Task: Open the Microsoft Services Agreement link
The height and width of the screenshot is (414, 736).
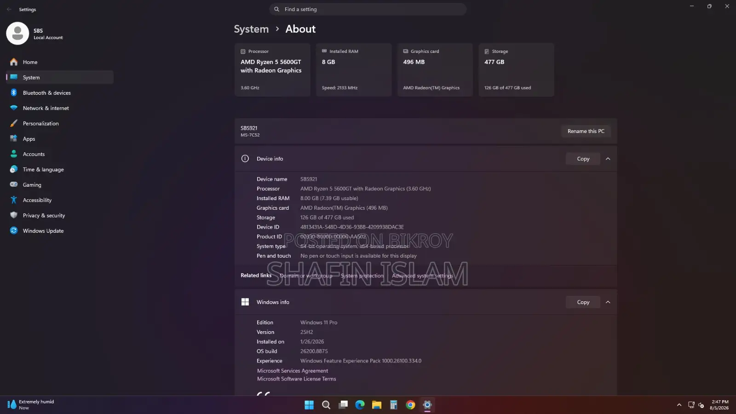Action: click(x=293, y=371)
